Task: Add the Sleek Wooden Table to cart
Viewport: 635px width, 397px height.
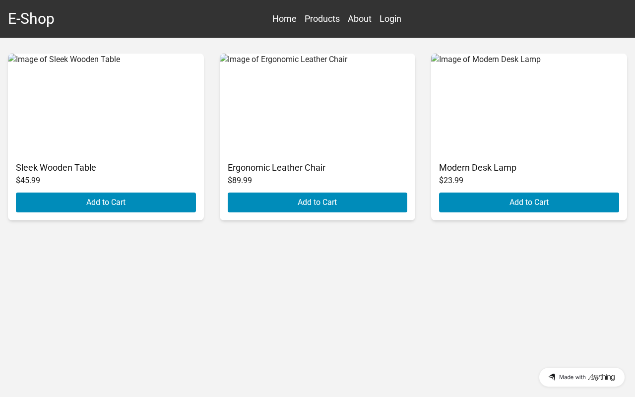Action: 106,202
